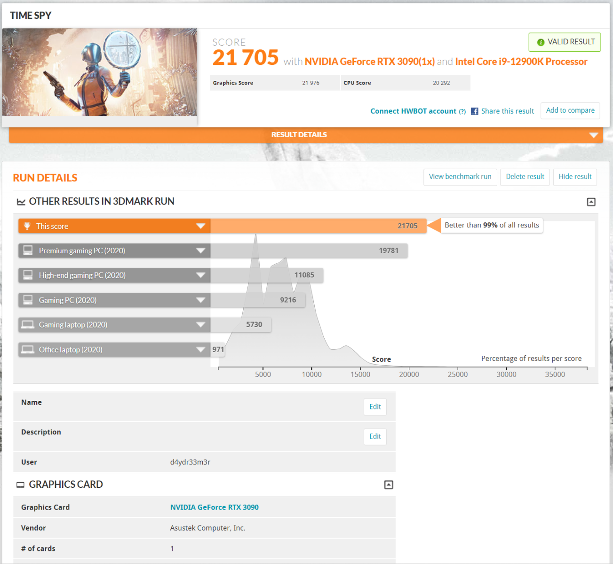Click the trophy icon beside This score
Screen dimensions: 613x564
pos(27,226)
